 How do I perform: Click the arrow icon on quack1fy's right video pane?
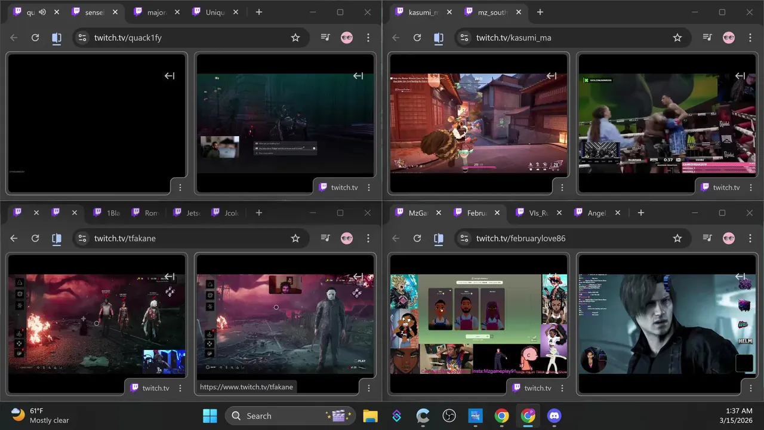358,76
